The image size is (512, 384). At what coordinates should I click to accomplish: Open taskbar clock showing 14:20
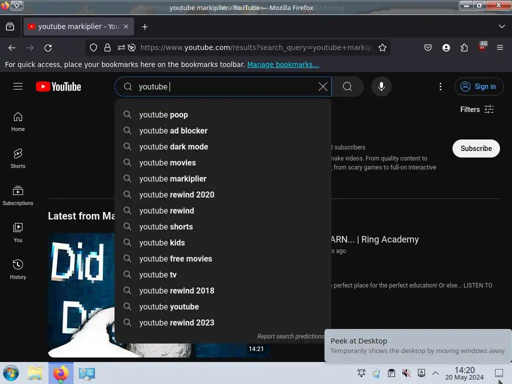[x=464, y=373]
